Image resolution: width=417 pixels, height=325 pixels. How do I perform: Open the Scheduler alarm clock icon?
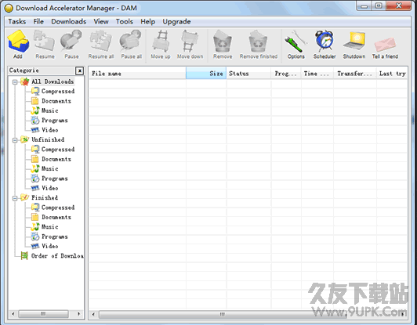coord(325,44)
